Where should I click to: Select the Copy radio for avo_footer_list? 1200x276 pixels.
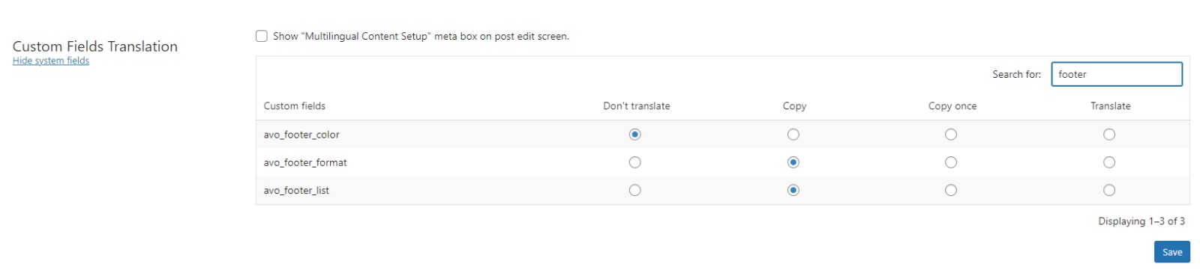(793, 190)
